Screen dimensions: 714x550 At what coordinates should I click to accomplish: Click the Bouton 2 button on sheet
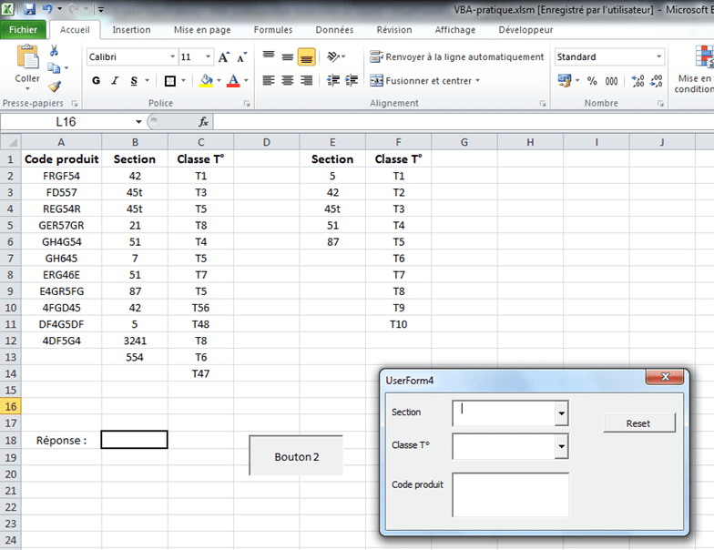(x=296, y=456)
